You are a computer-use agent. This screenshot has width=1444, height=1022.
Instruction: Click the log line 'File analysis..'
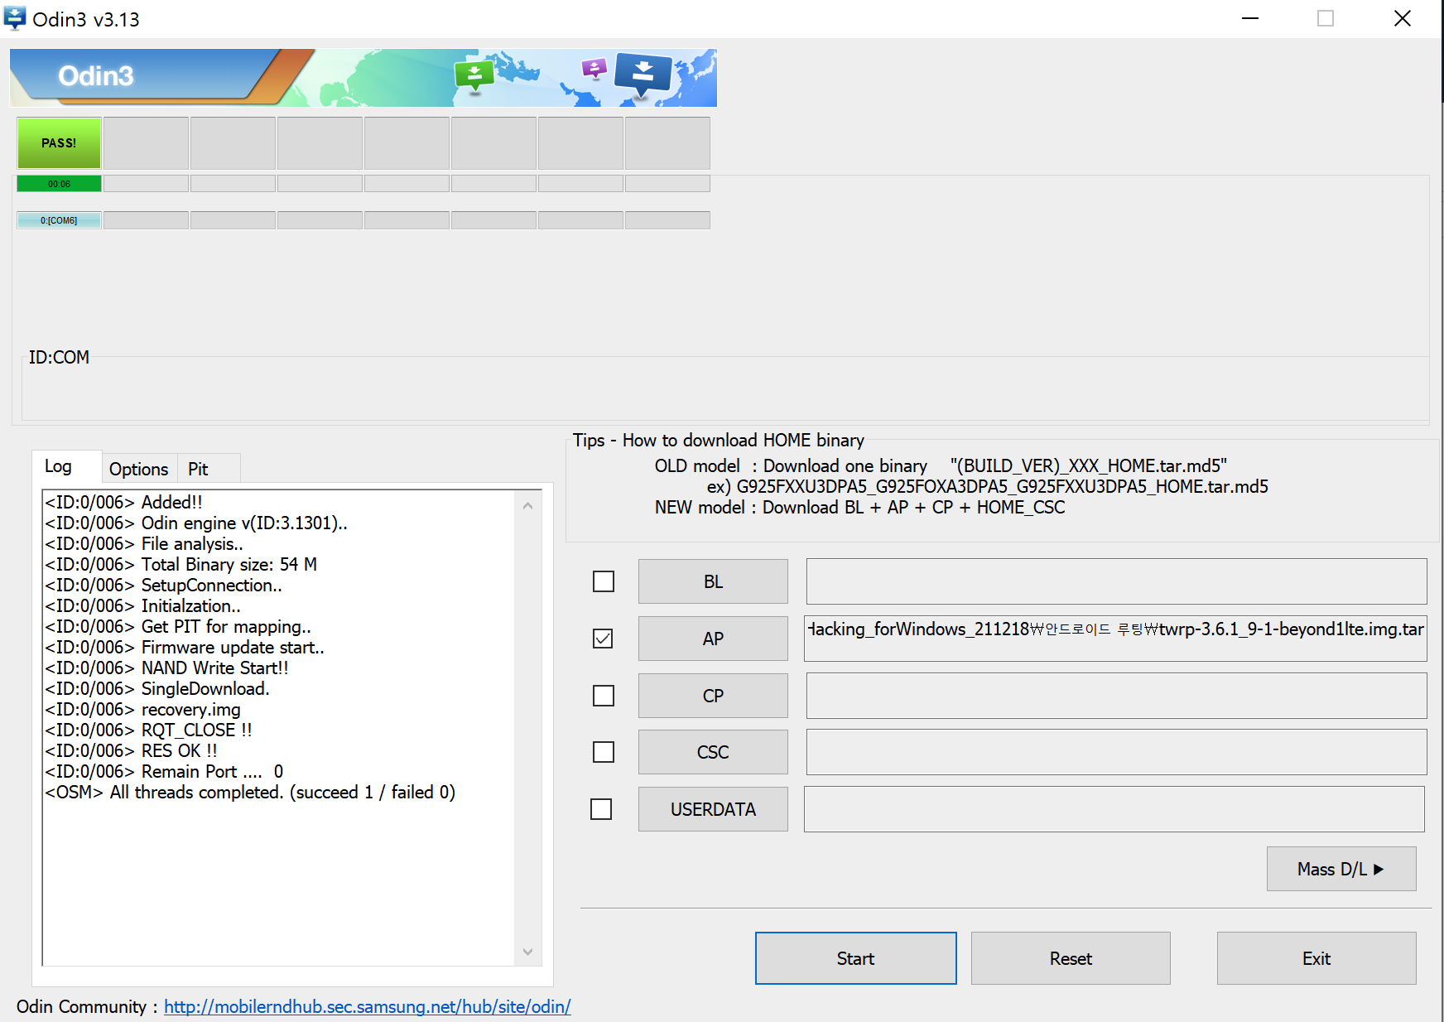[144, 544]
